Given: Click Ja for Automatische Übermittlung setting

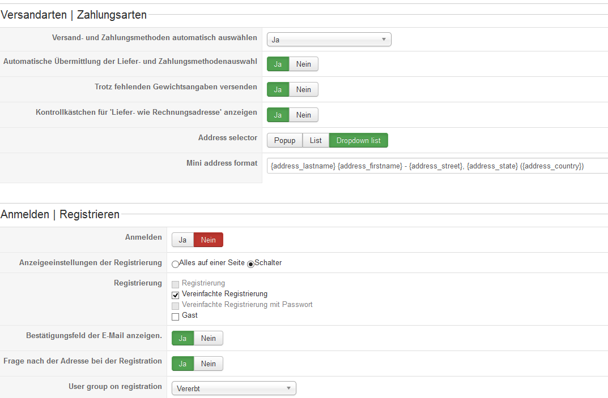Looking at the screenshot, I should (278, 64).
